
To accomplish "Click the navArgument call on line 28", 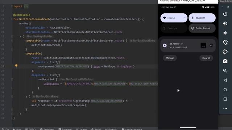I will tap(46, 66).
